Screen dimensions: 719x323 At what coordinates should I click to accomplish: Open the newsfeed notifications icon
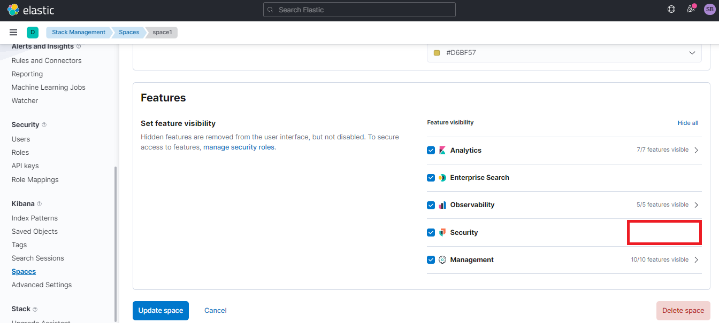point(691,9)
